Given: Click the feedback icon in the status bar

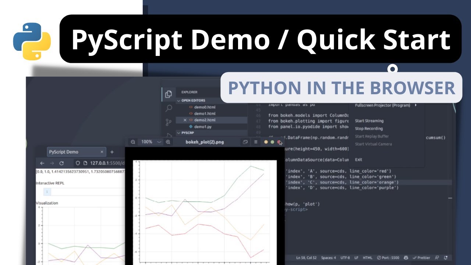Looking at the screenshot, I should coord(438,258).
